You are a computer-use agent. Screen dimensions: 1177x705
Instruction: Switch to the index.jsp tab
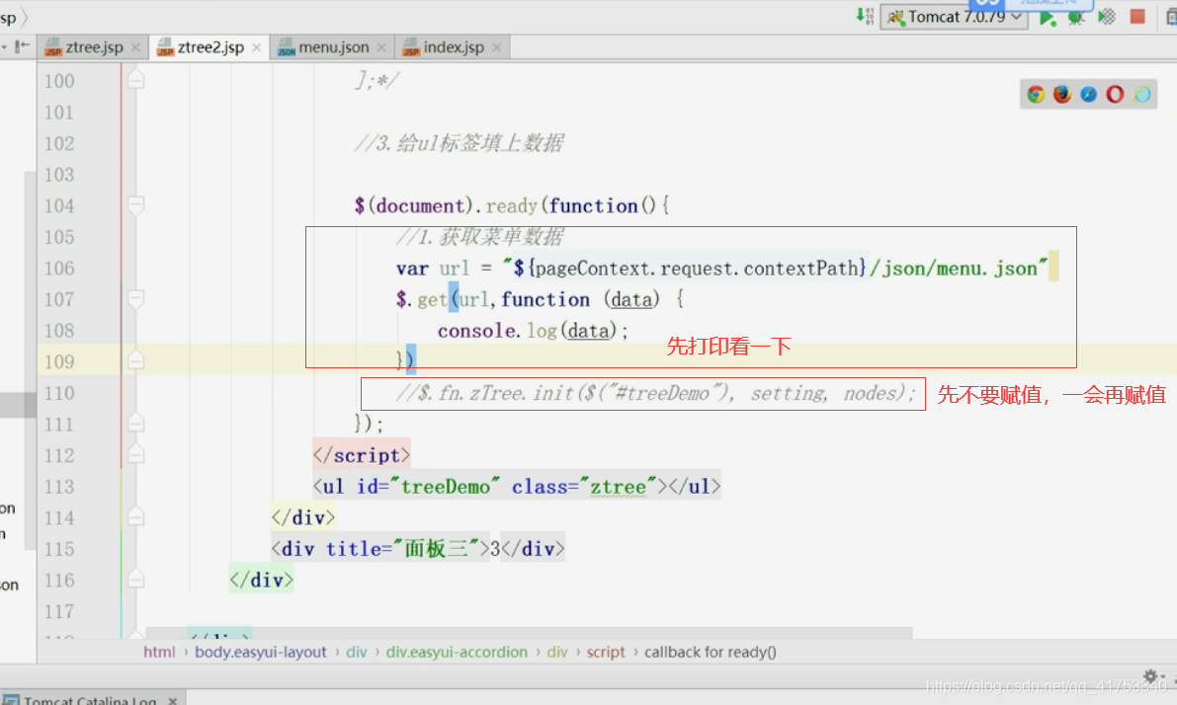coord(454,47)
